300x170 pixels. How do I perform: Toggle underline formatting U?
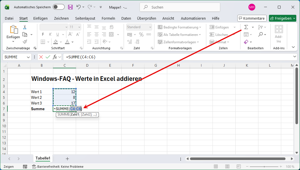click(x=58, y=34)
